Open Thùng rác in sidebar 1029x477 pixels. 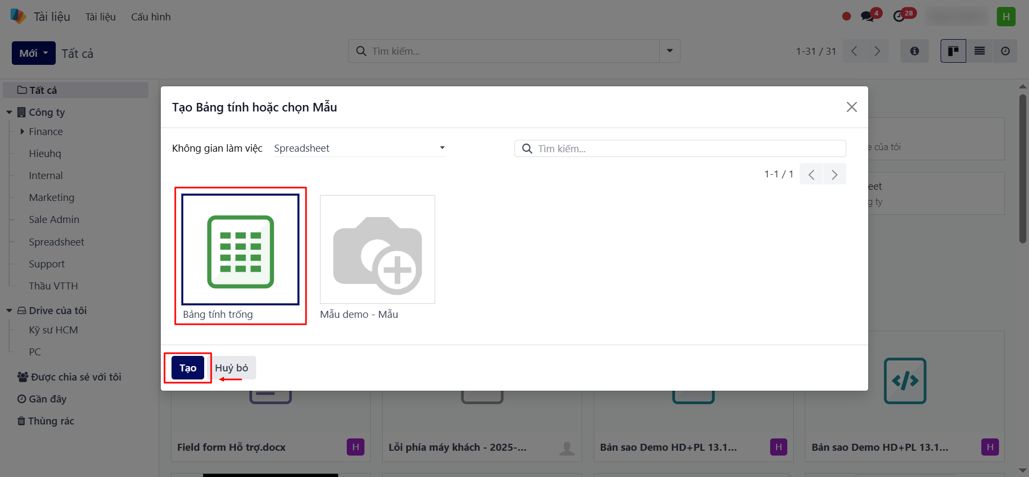[x=51, y=421]
